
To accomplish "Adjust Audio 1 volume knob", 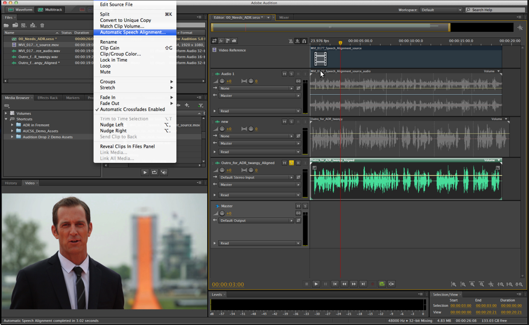I will (222, 81).
